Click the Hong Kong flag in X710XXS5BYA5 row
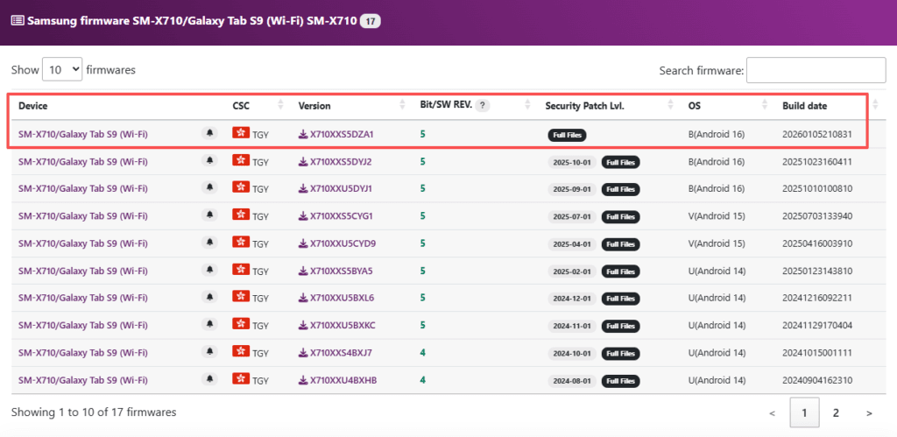 point(241,270)
